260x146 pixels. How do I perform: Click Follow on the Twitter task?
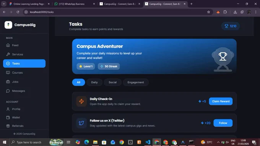[x=223, y=123]
